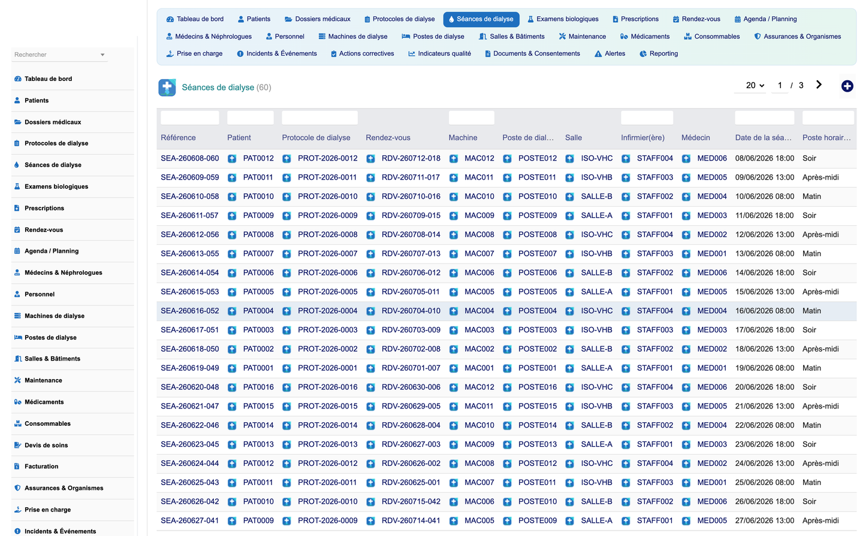Click room icon next to ISO-VHC in first row
866x536 pixels.
[570, 159]
